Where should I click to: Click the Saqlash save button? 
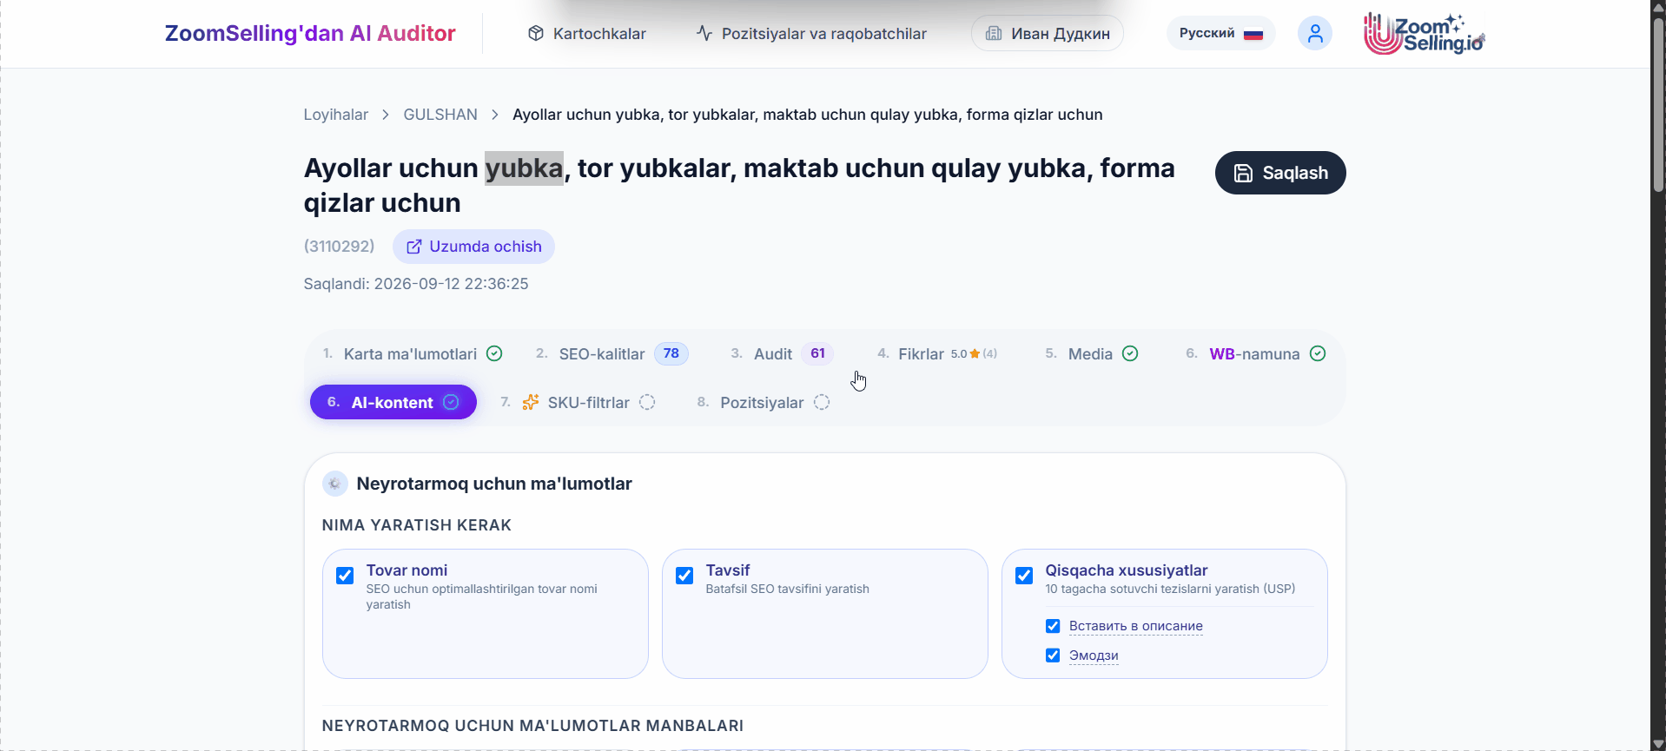click(x=1280, y=173)
